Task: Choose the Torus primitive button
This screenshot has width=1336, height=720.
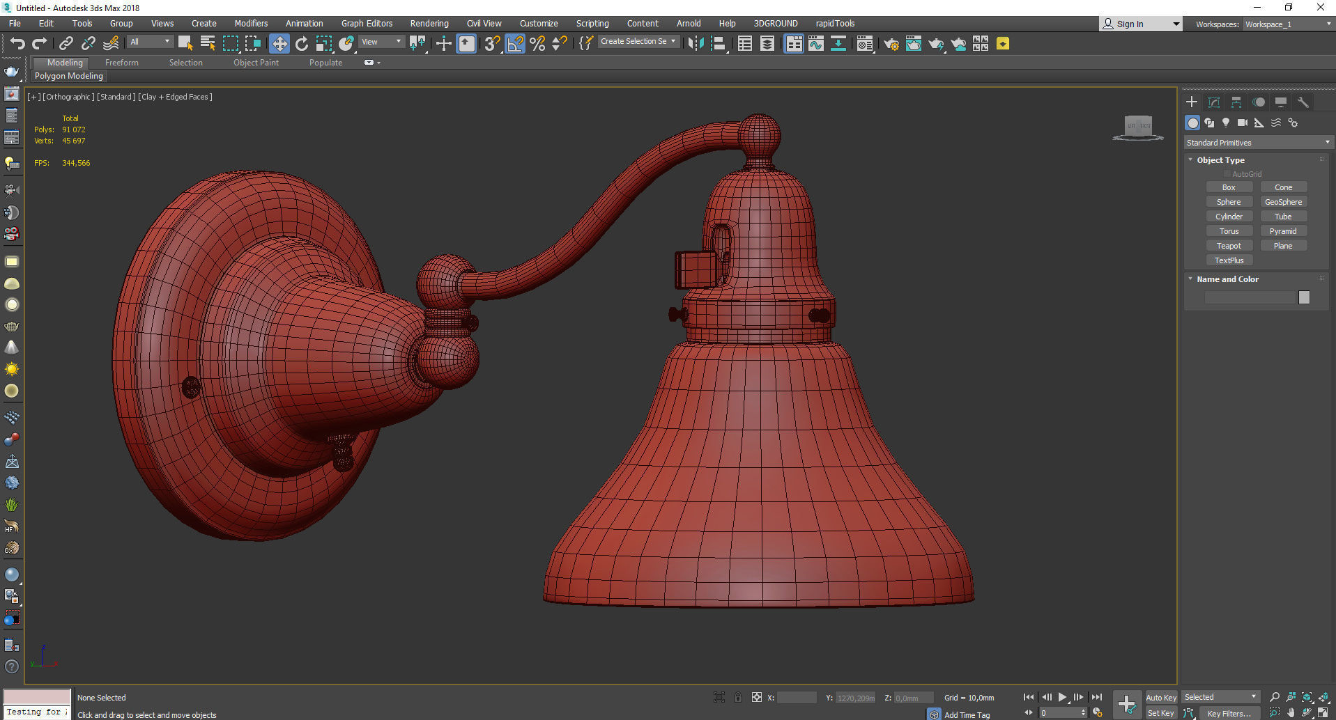Action: 1229,231
